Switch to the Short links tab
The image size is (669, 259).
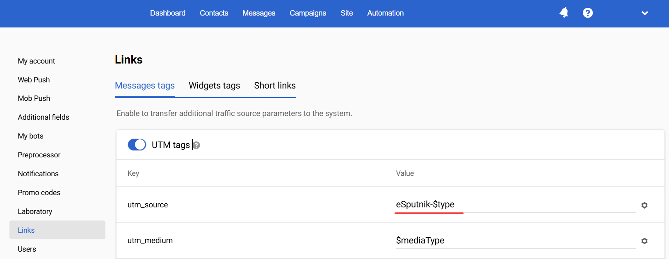(x=275, y=86)
